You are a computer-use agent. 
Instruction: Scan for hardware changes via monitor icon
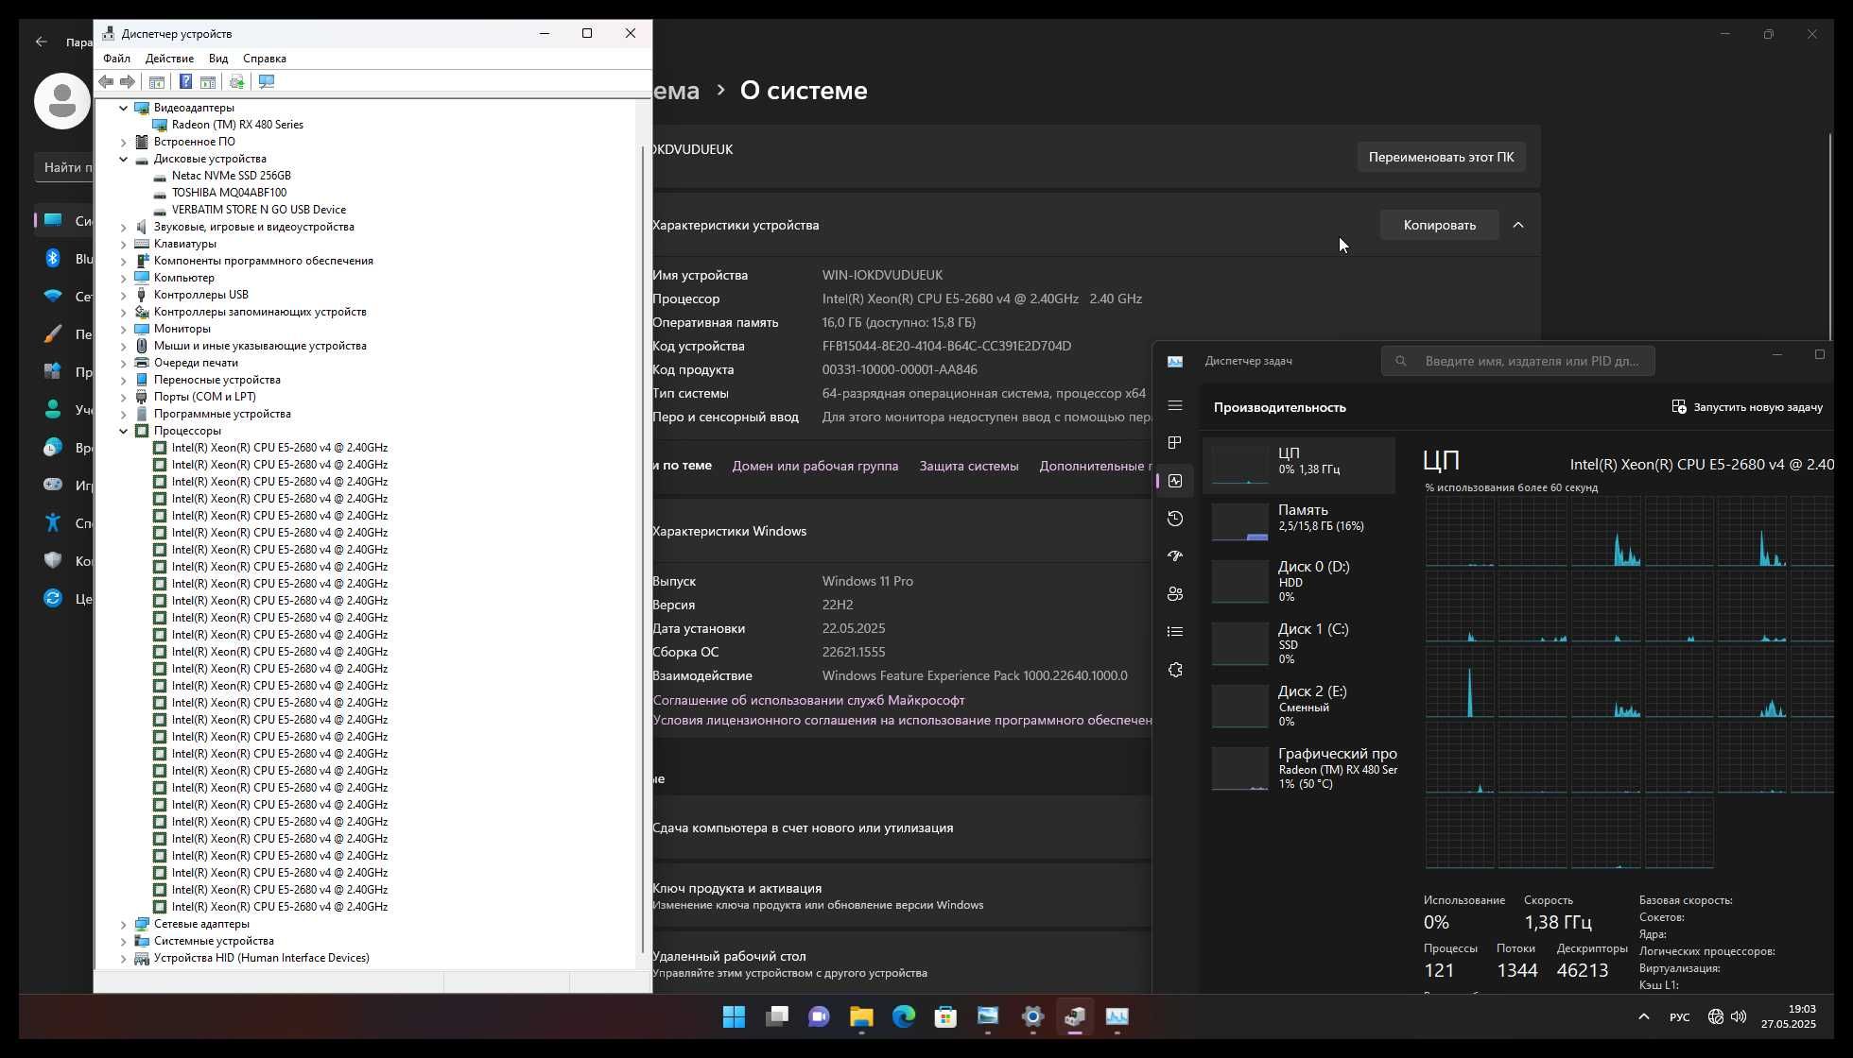[267, 82]
